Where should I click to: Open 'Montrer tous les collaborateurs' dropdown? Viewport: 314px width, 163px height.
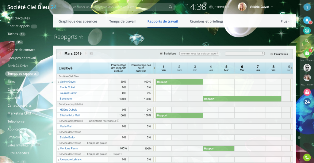click(199, 54)
